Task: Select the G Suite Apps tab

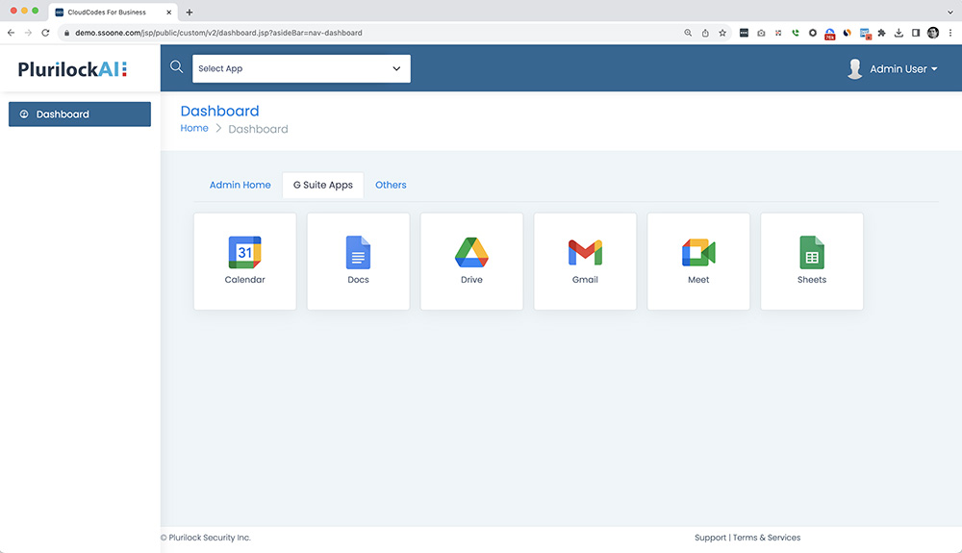Action: click(322, 185)
